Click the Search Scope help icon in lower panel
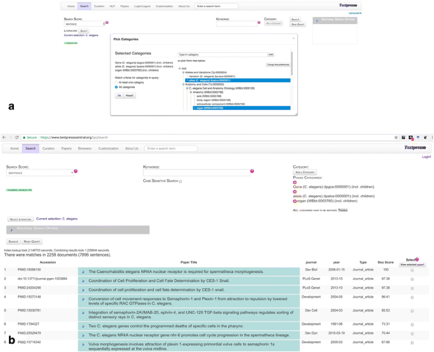The width and height of the screenshot is (434, 352). [76, 171]
